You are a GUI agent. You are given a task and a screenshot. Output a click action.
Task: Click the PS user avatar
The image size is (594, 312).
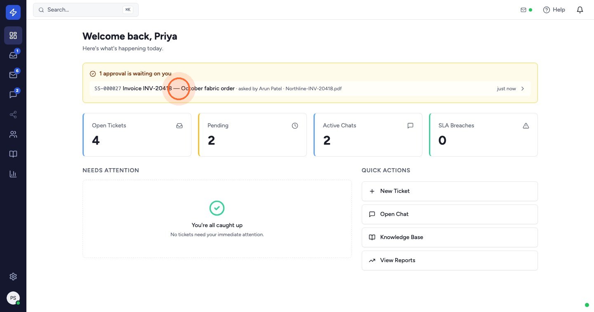(x=13, y=298)
